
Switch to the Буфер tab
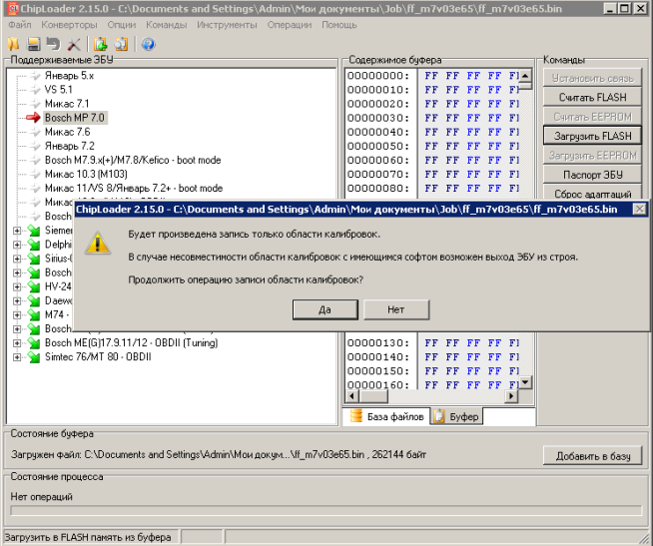[x=456, y=416]
